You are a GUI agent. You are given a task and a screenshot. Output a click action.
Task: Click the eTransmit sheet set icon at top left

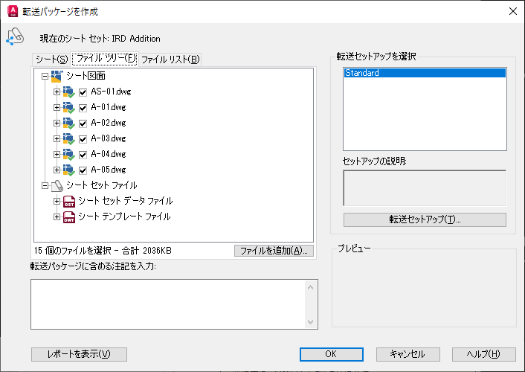[x=15, y=36]
